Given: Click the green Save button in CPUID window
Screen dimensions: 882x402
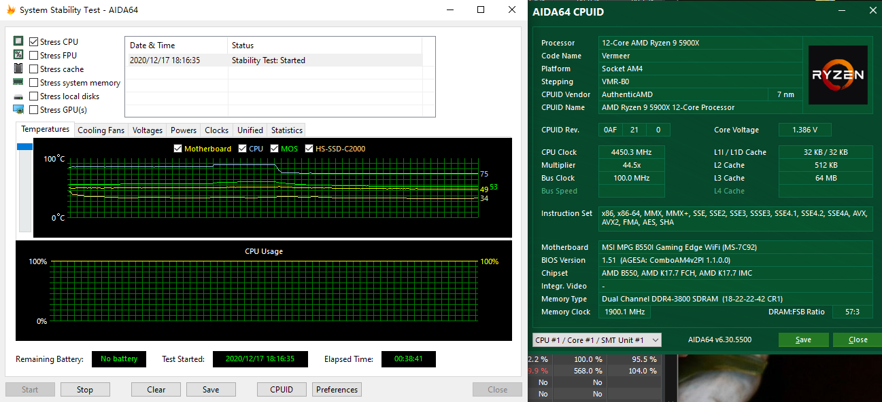Looking at the screenshot, I should point(803,340).
